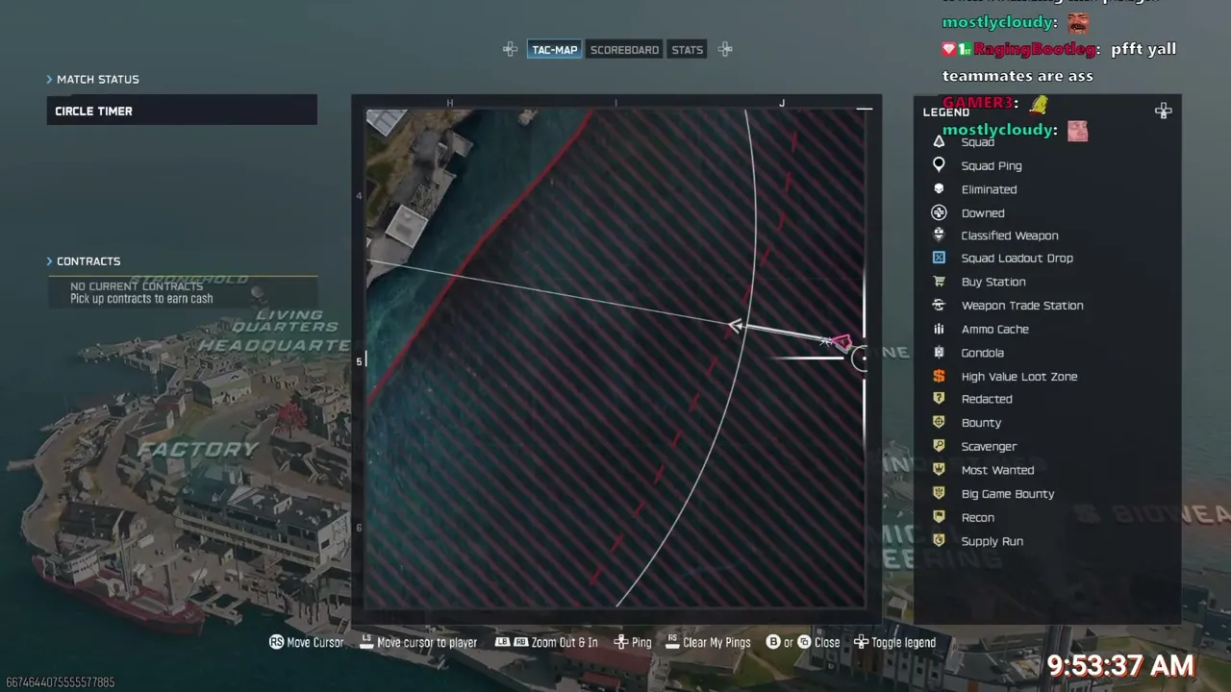Click "Pick up contracts to earn cash" text
The width and height of the screenshot is (1231, 692).
[x=141, y=299]
